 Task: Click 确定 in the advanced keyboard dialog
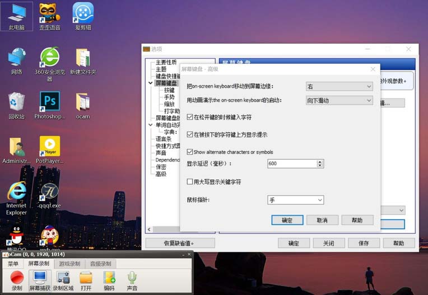pyautogui.click(x=287, y=220)
